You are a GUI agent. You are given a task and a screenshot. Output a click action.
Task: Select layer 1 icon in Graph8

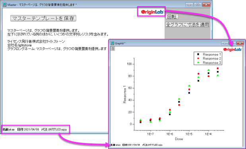point(112,49)
